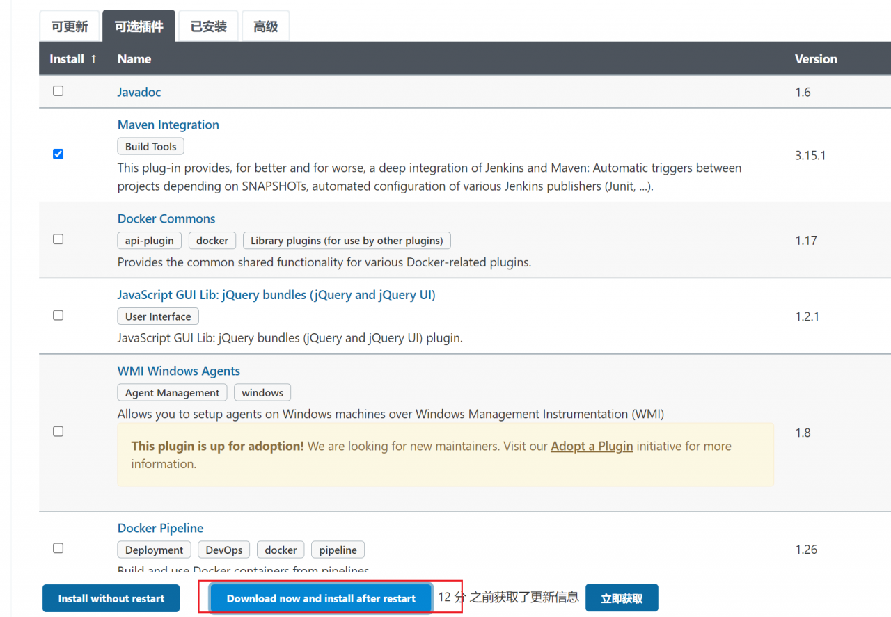The image size is (891, 617).
Task: Select the 可选插件 tab
Action: tap(139, 27)
